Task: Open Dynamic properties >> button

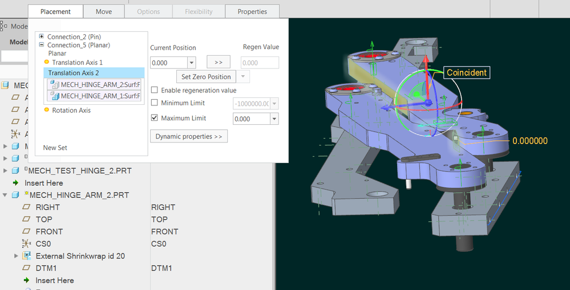Action: coord(189,137)
